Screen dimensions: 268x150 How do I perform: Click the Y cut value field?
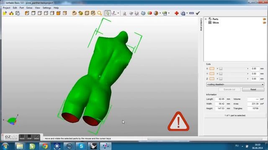tap(255, 74)
